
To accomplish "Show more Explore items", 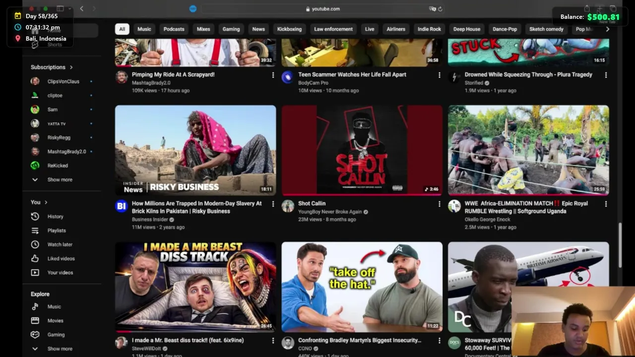I will [60, 349].
